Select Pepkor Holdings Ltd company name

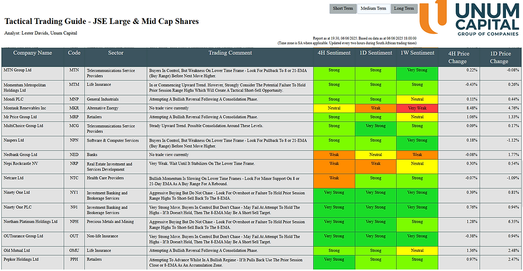(x=21, y=259)
